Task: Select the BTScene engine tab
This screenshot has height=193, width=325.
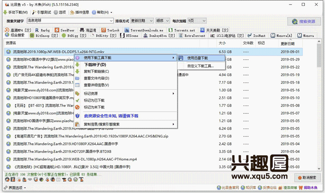Action: point(129,36)
